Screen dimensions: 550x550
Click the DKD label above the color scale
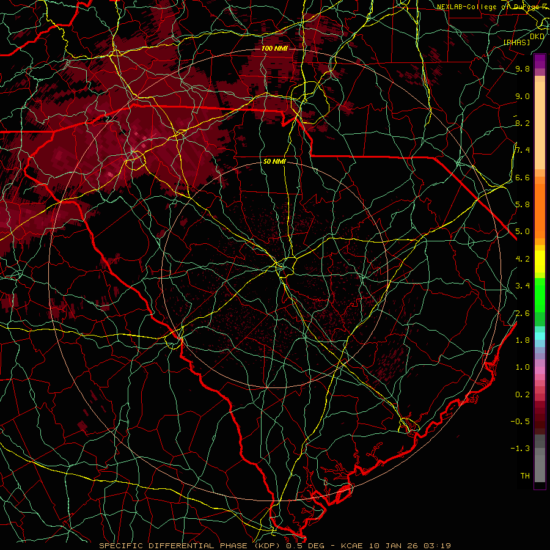tap(537, 36)
